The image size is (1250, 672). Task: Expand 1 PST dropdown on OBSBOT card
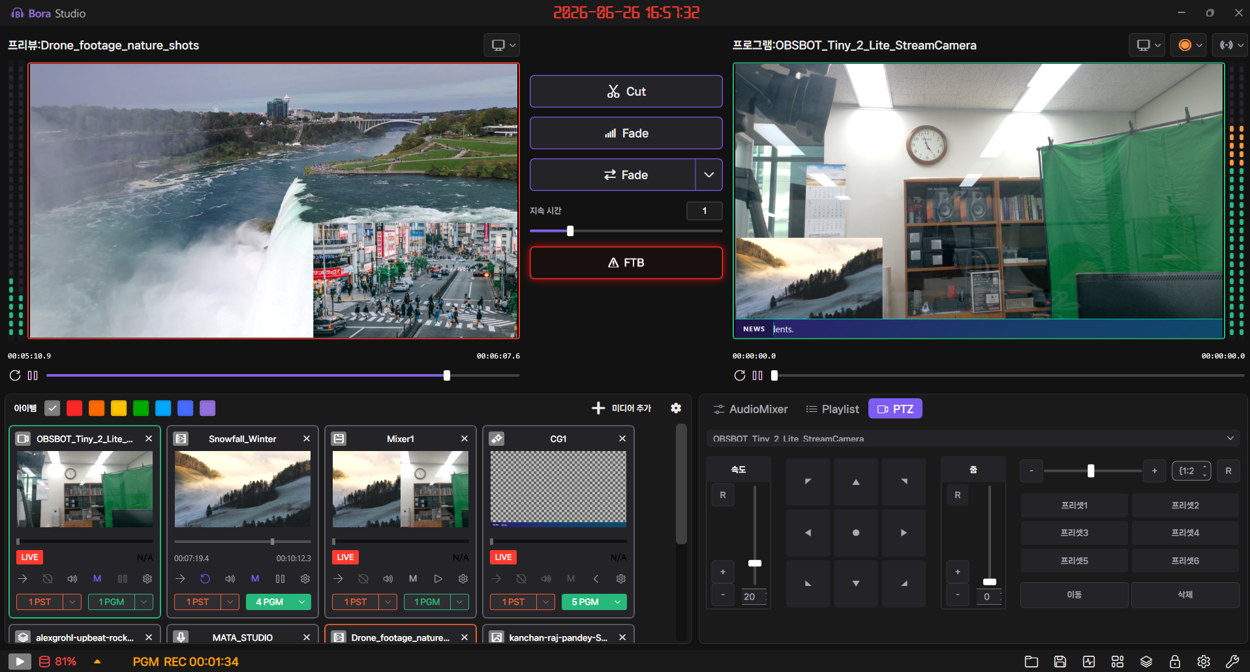coord(72,602)
